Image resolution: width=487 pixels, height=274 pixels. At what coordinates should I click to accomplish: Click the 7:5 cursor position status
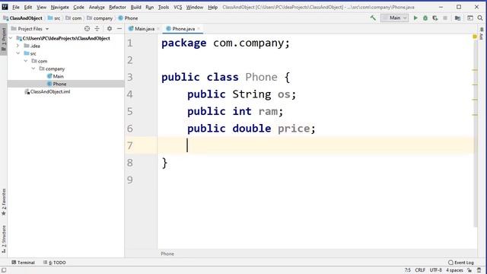[408, 270]
